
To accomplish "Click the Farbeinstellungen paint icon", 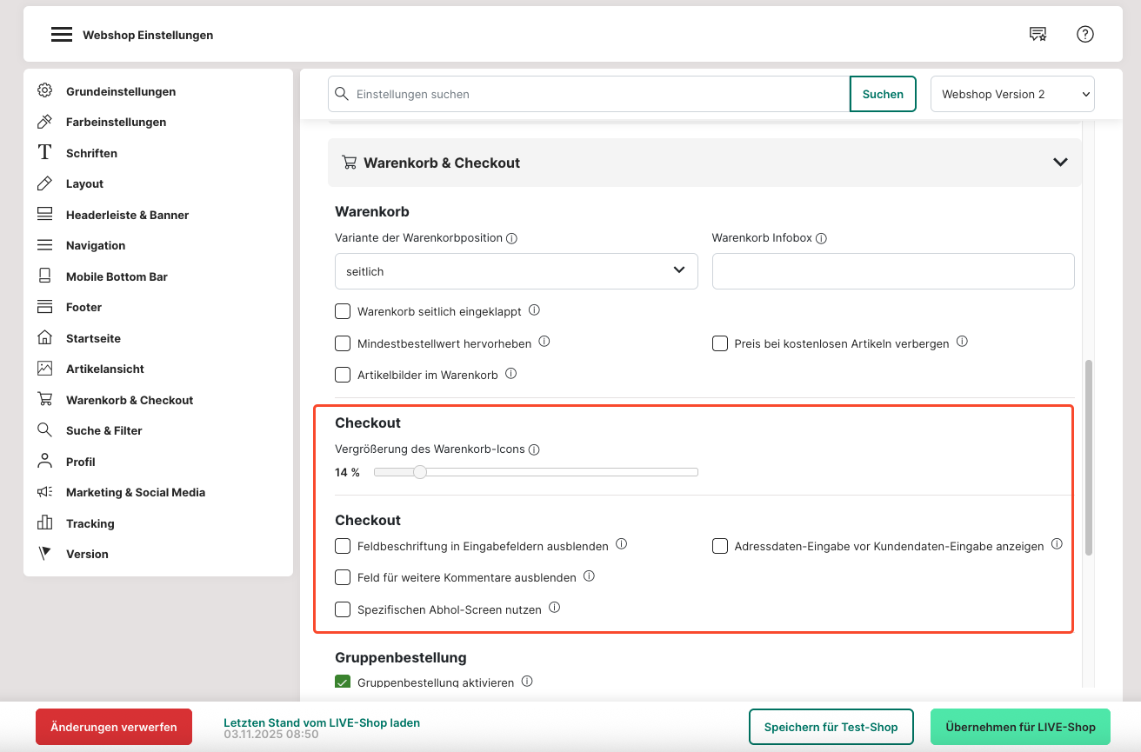I will click(x=44, y=122).
